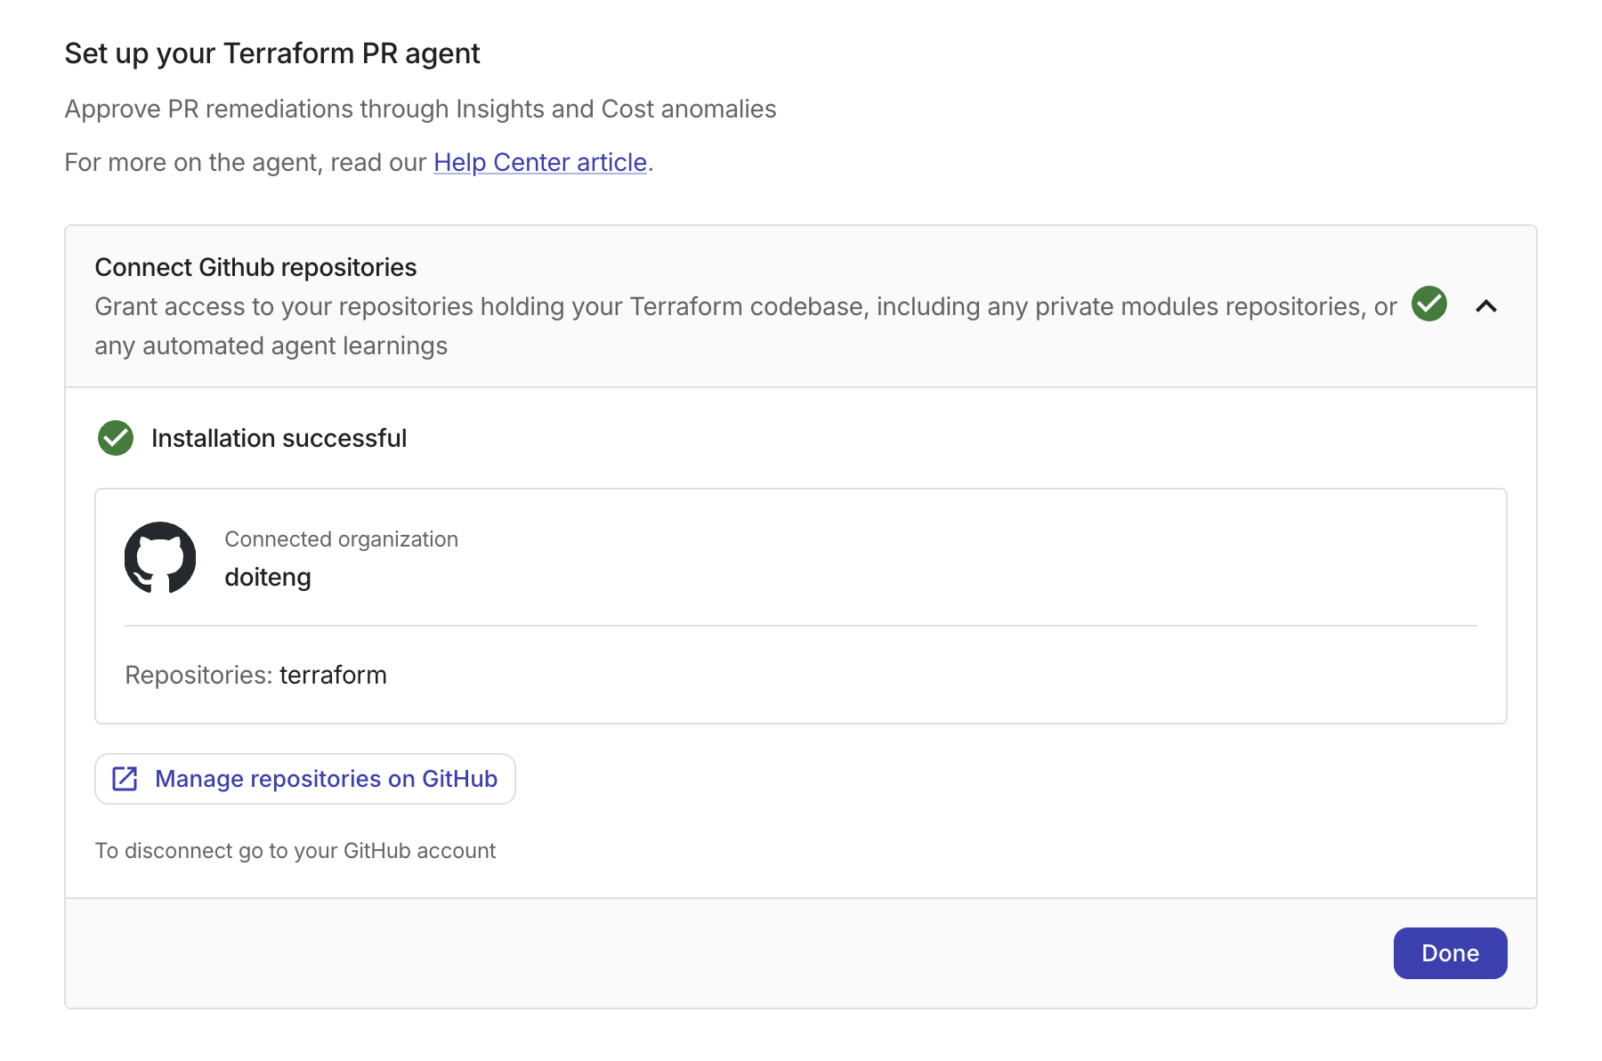Click the Installation successful checkmark icon

(116, 438)
